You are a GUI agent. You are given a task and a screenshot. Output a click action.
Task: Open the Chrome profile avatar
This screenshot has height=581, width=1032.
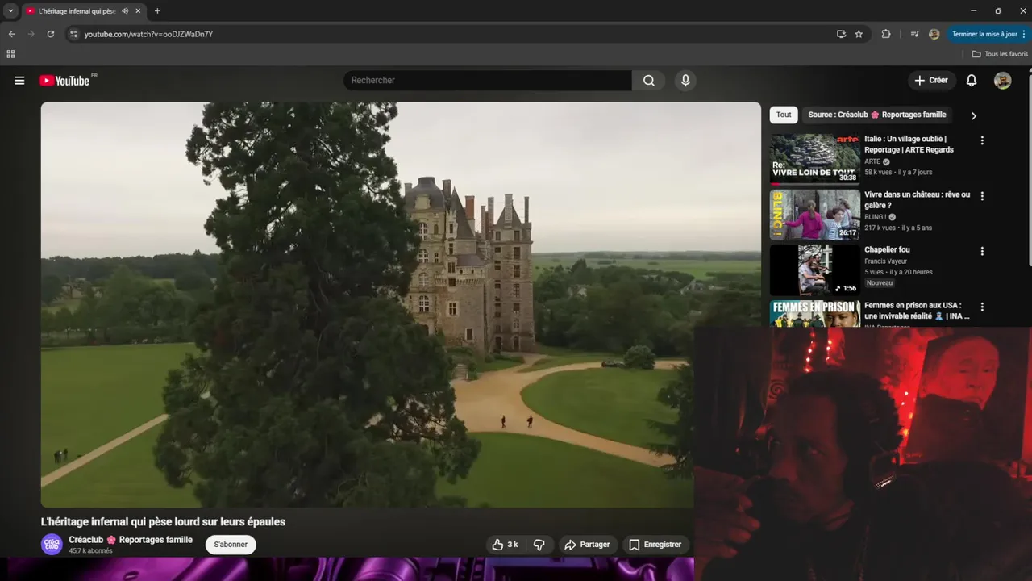(934, 34)
